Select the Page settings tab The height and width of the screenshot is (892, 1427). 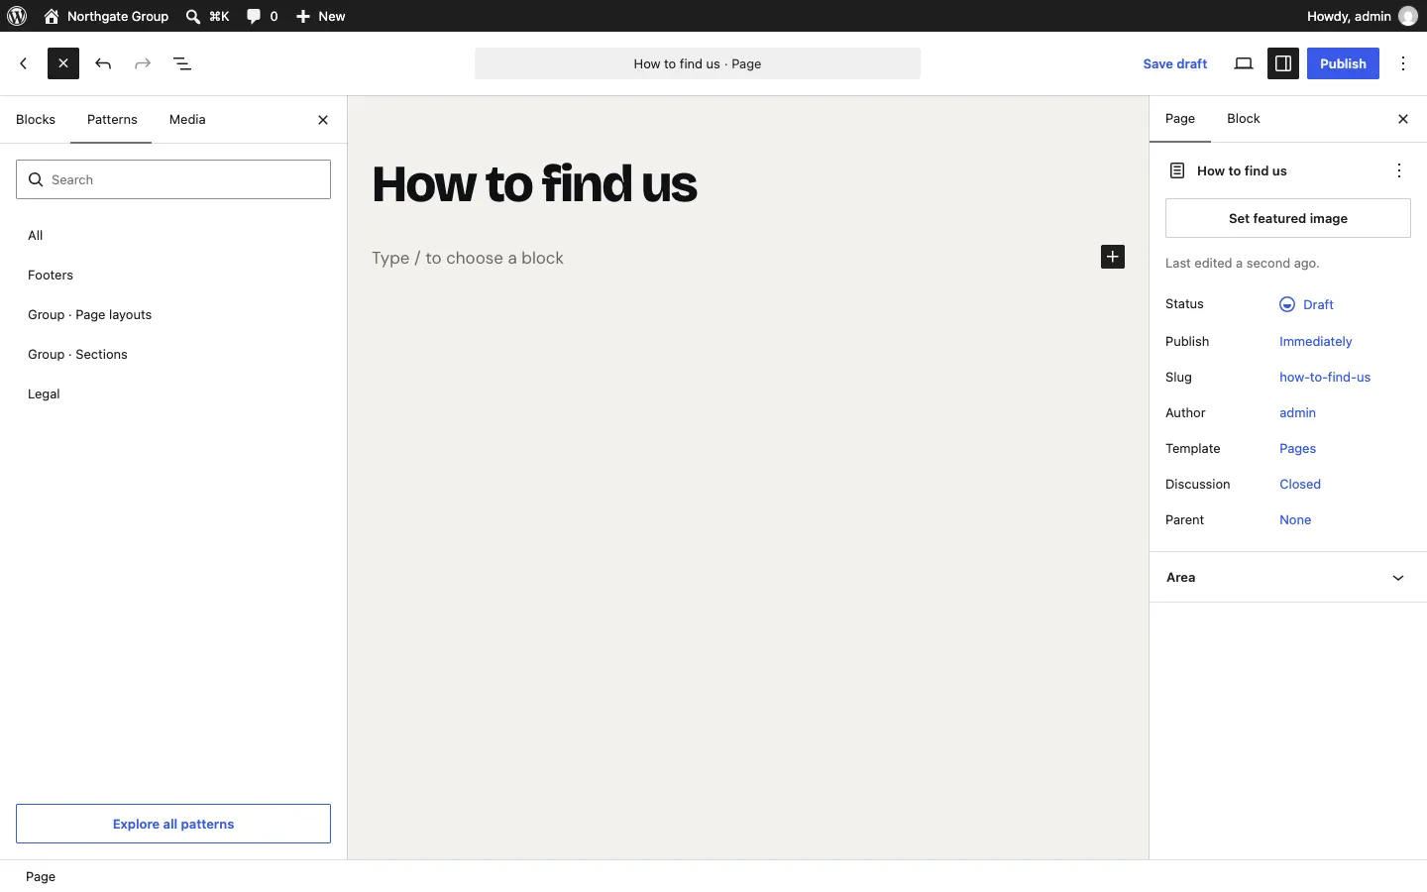[x=1180, y=119]
